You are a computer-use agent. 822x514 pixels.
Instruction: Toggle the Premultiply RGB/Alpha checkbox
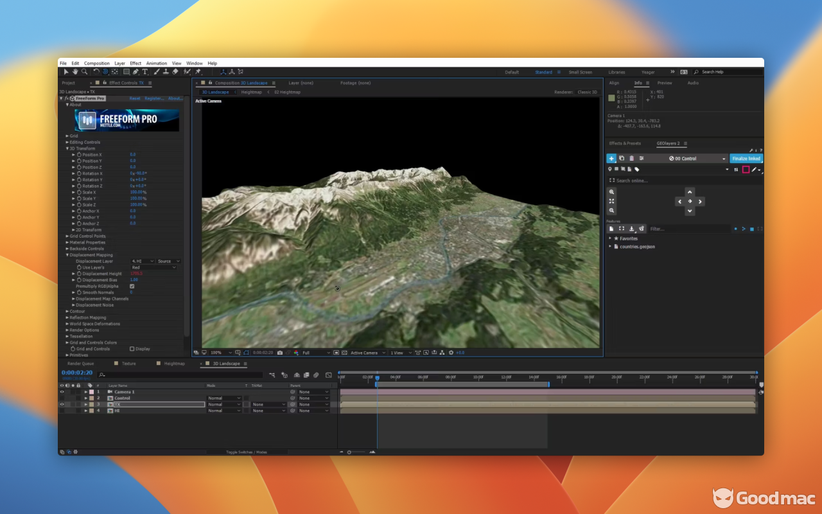(132, 286)
